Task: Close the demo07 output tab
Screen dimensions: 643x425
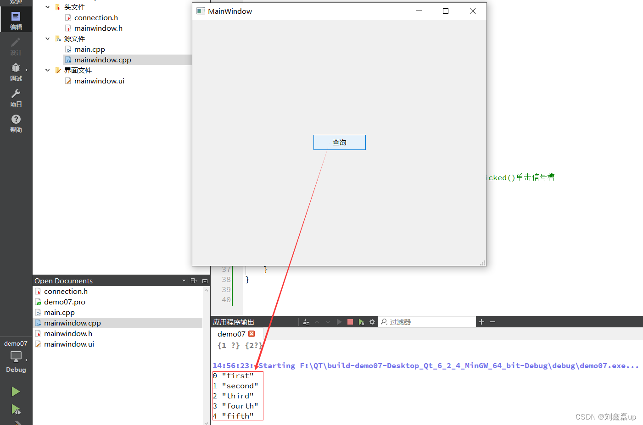Action: pos(252,334)
